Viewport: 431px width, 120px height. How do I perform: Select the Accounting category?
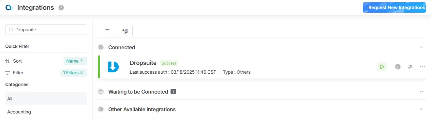(x=46, y=112)
